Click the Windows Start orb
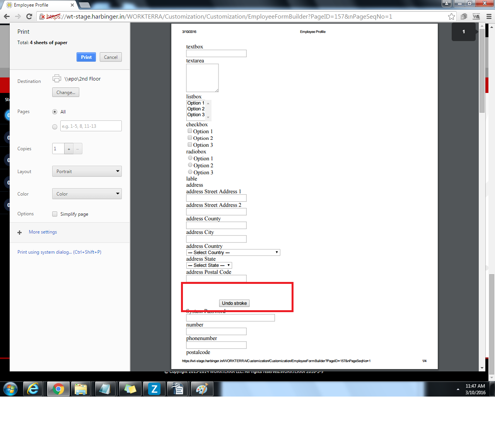The image size is (495, 426). click(x=10, y=389)
